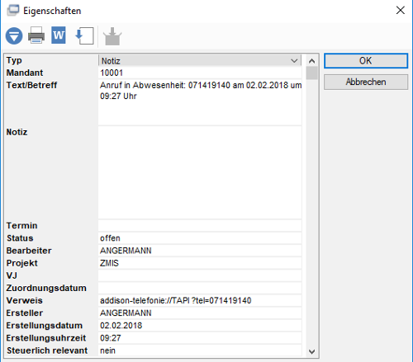Select the Erstellungsdatum row label
Viewport: 413px width, 362px height.
[x=45, y=326]
